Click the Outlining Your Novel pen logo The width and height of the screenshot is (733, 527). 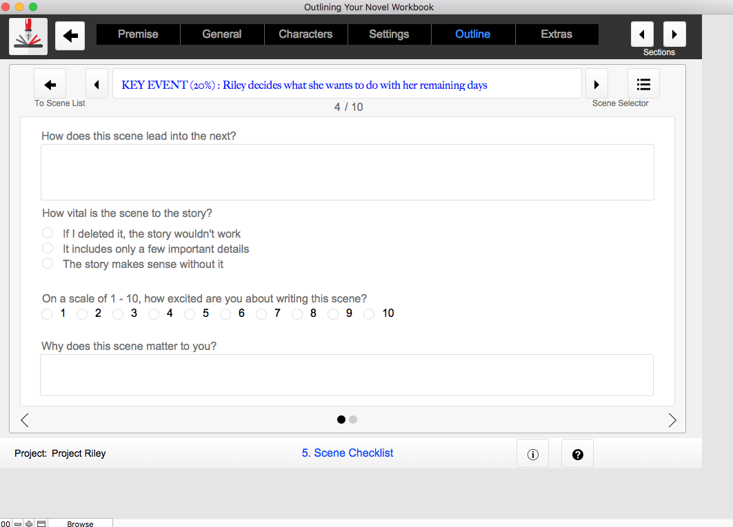pos(28,37)
